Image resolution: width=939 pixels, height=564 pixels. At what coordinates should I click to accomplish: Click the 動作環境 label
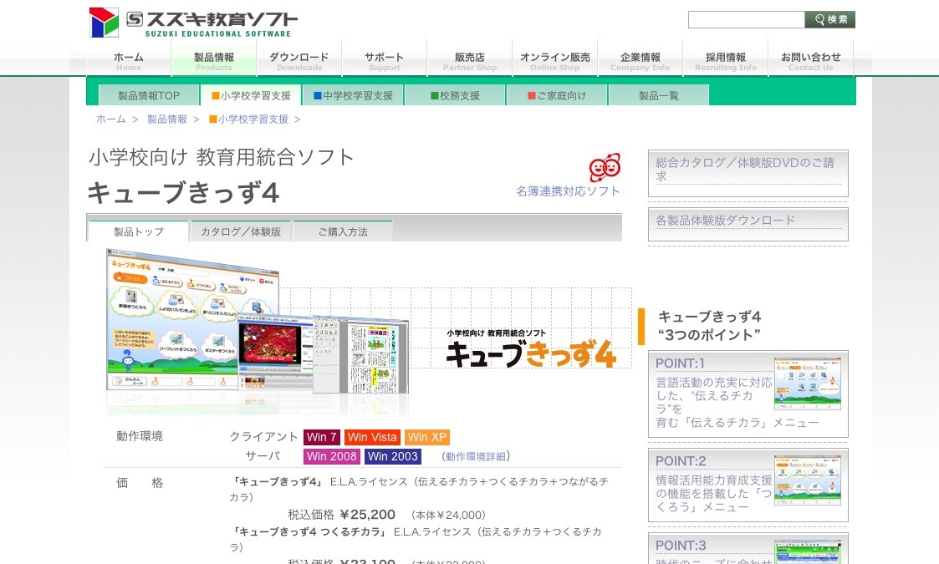click(140, 436)
